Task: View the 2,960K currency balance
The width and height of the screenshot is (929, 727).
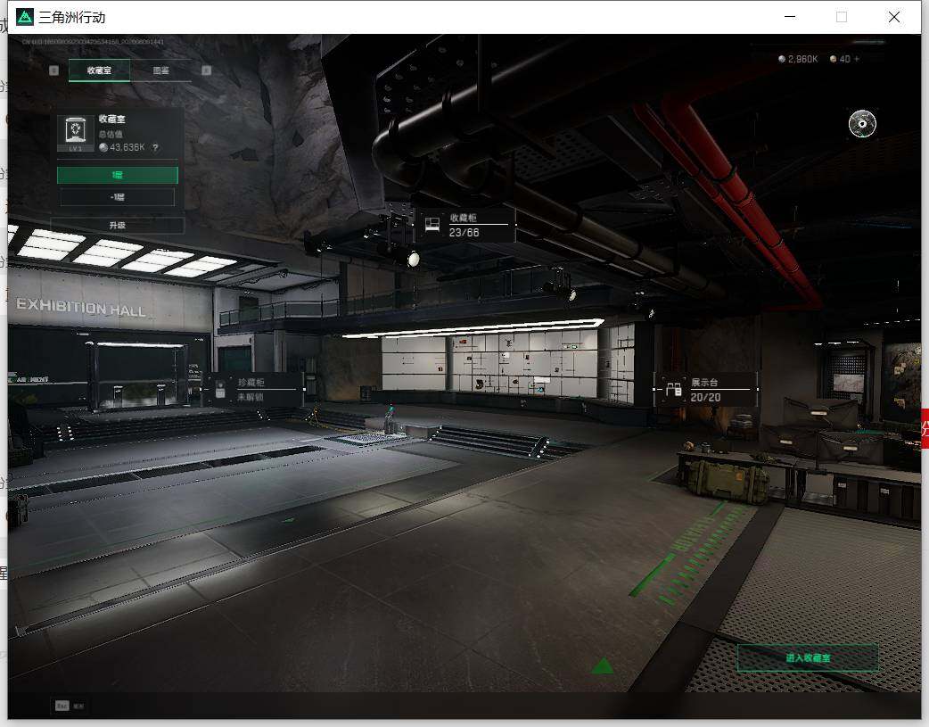Action: 798,59
